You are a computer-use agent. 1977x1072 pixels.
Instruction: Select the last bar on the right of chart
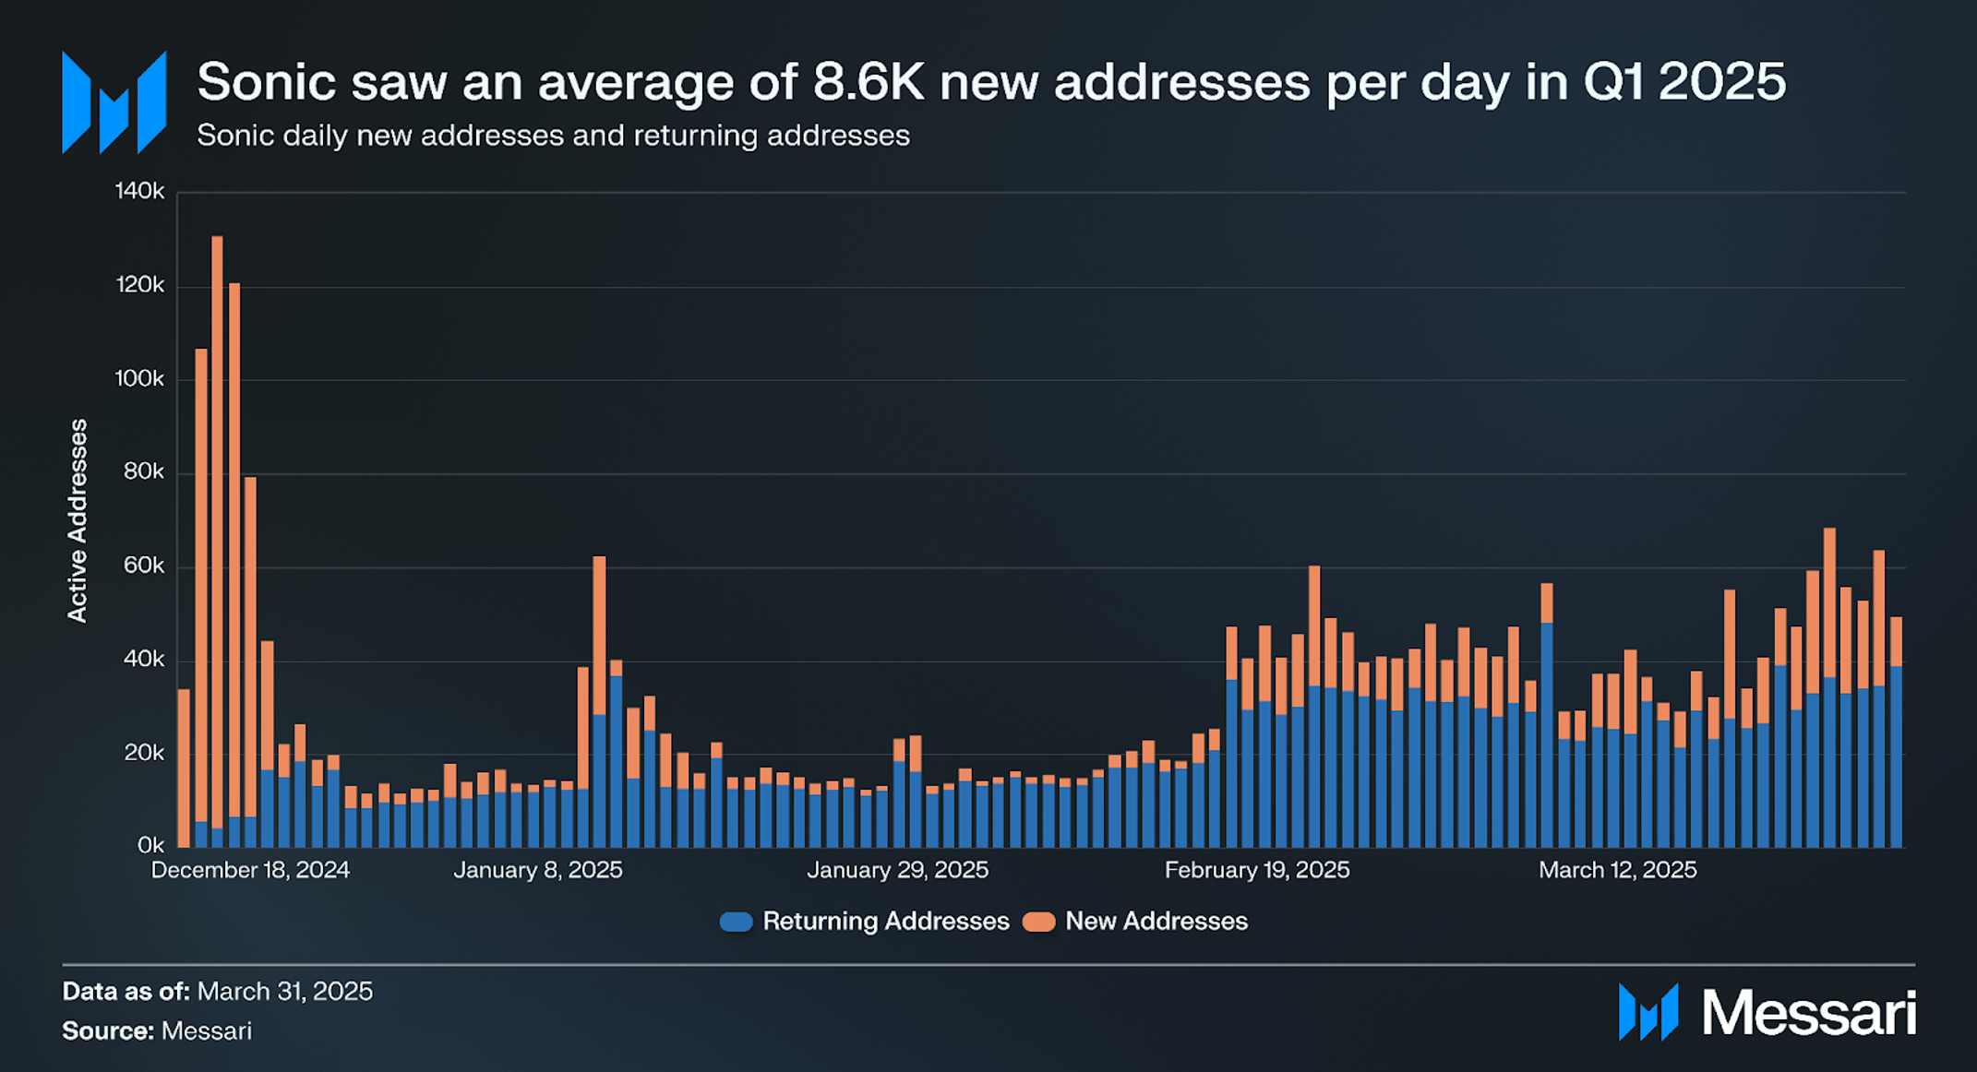(1896, 732)
